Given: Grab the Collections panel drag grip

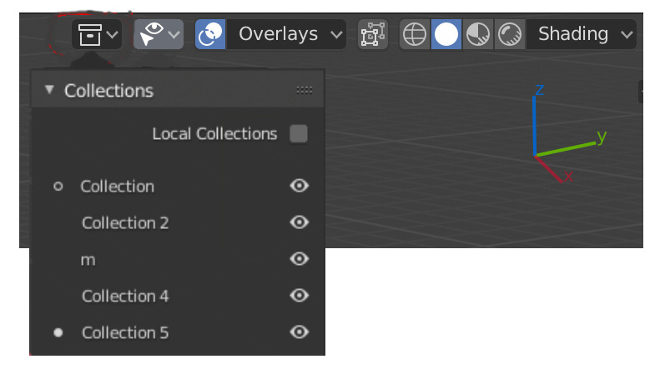Looking at the screenshot, I should (304, 90).
